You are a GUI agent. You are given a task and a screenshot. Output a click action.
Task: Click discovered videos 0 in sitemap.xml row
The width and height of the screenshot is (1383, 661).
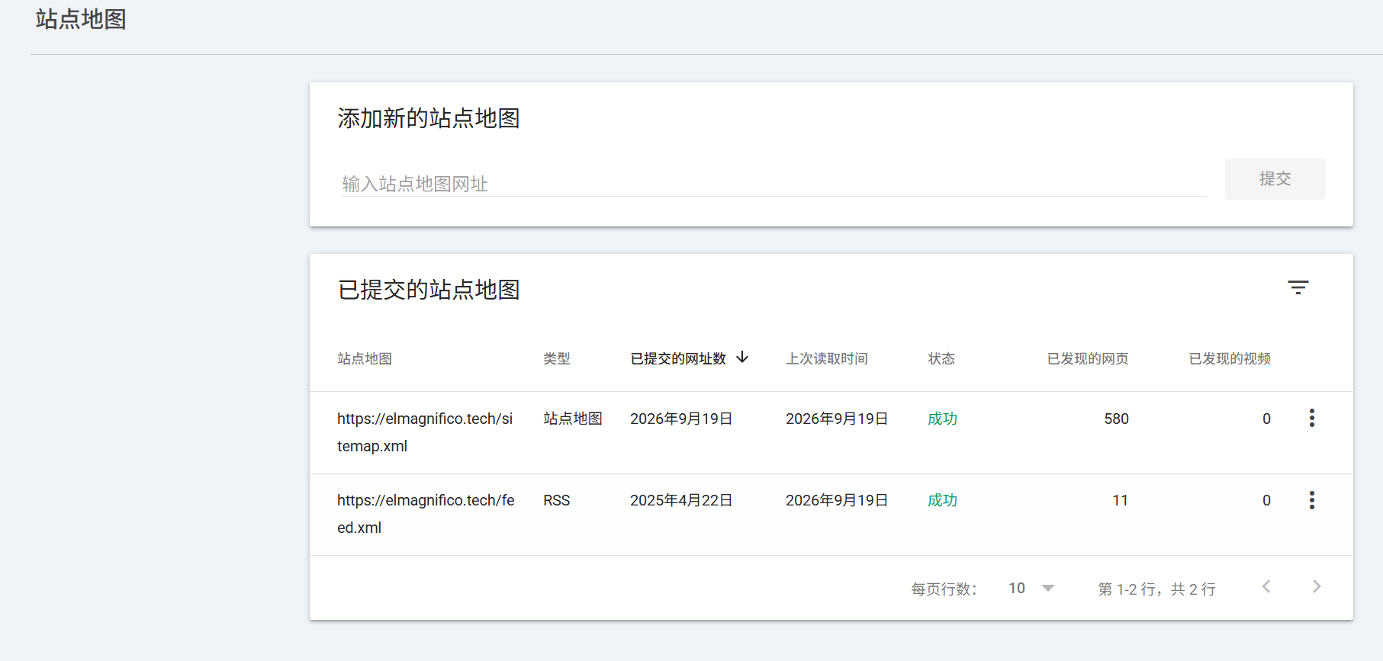(x=1266, y=419)
